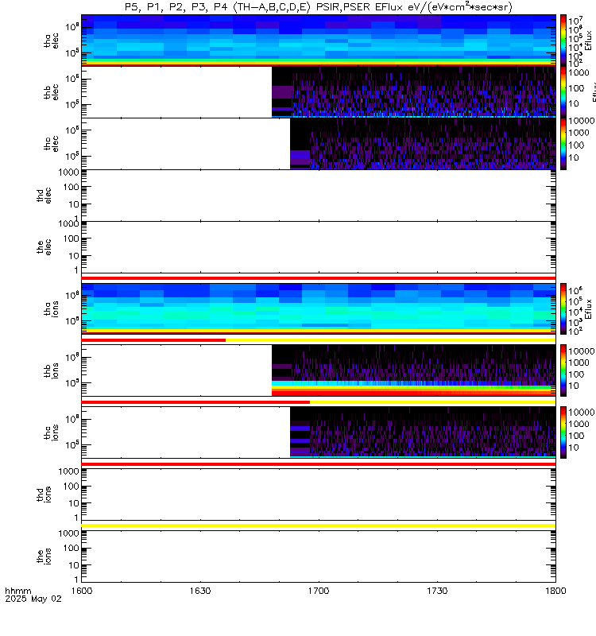The height and width of the screenshot is (636, 596).
Task: Click the 10000 label on thb ions colorbar
Action: 582,351
